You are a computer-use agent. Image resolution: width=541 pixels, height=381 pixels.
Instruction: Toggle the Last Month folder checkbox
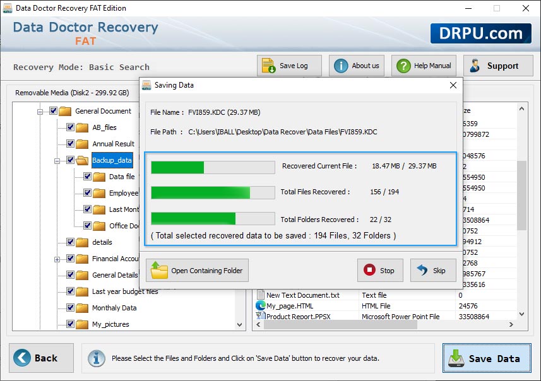[x=87, y=209]
